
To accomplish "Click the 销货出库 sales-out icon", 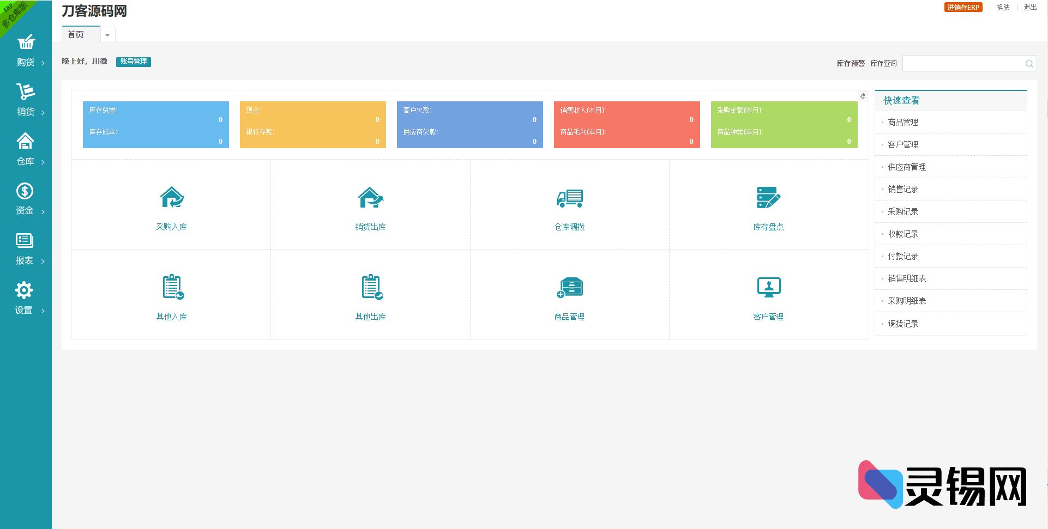I will 371,198.
